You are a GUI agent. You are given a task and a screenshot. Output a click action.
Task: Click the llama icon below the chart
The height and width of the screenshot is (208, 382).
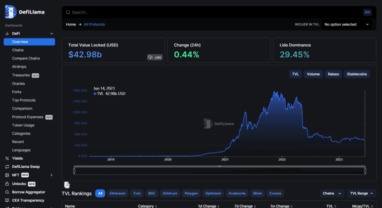67,185
